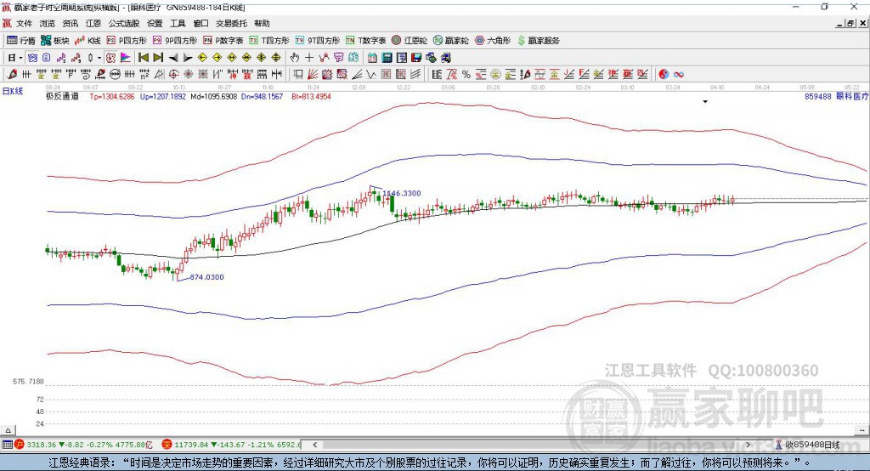Open the 9P四方形 tool
The height and width of the screenshot is (471, 870).
[175, 41]
